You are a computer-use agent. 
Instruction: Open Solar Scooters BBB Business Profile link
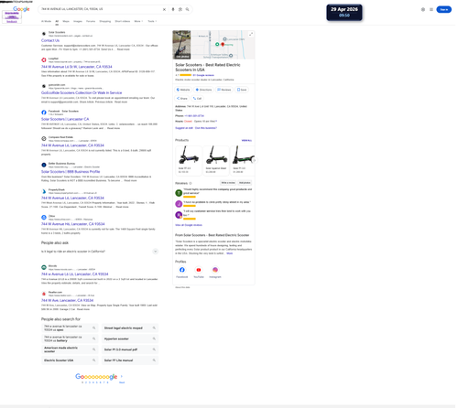(x=71, y=172)
